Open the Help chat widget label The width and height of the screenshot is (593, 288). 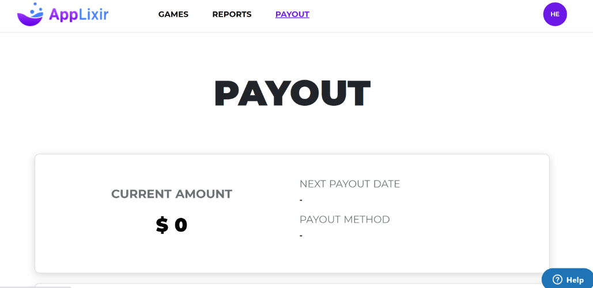575,280
